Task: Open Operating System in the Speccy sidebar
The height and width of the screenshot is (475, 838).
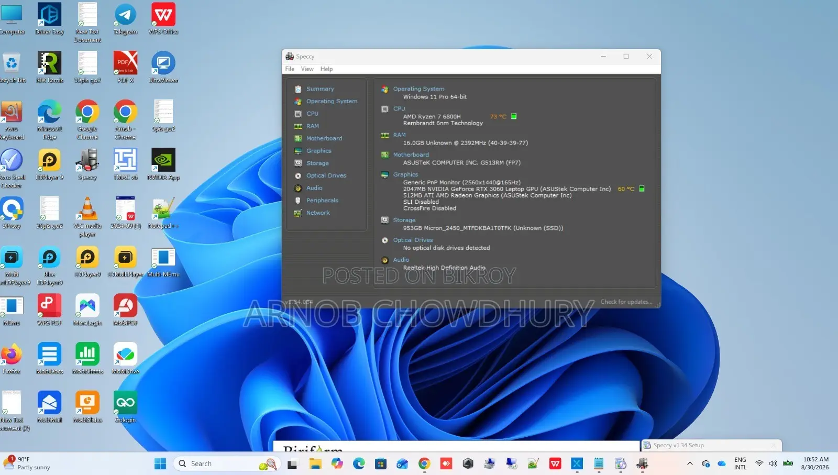Action: (x=332, y=102)
